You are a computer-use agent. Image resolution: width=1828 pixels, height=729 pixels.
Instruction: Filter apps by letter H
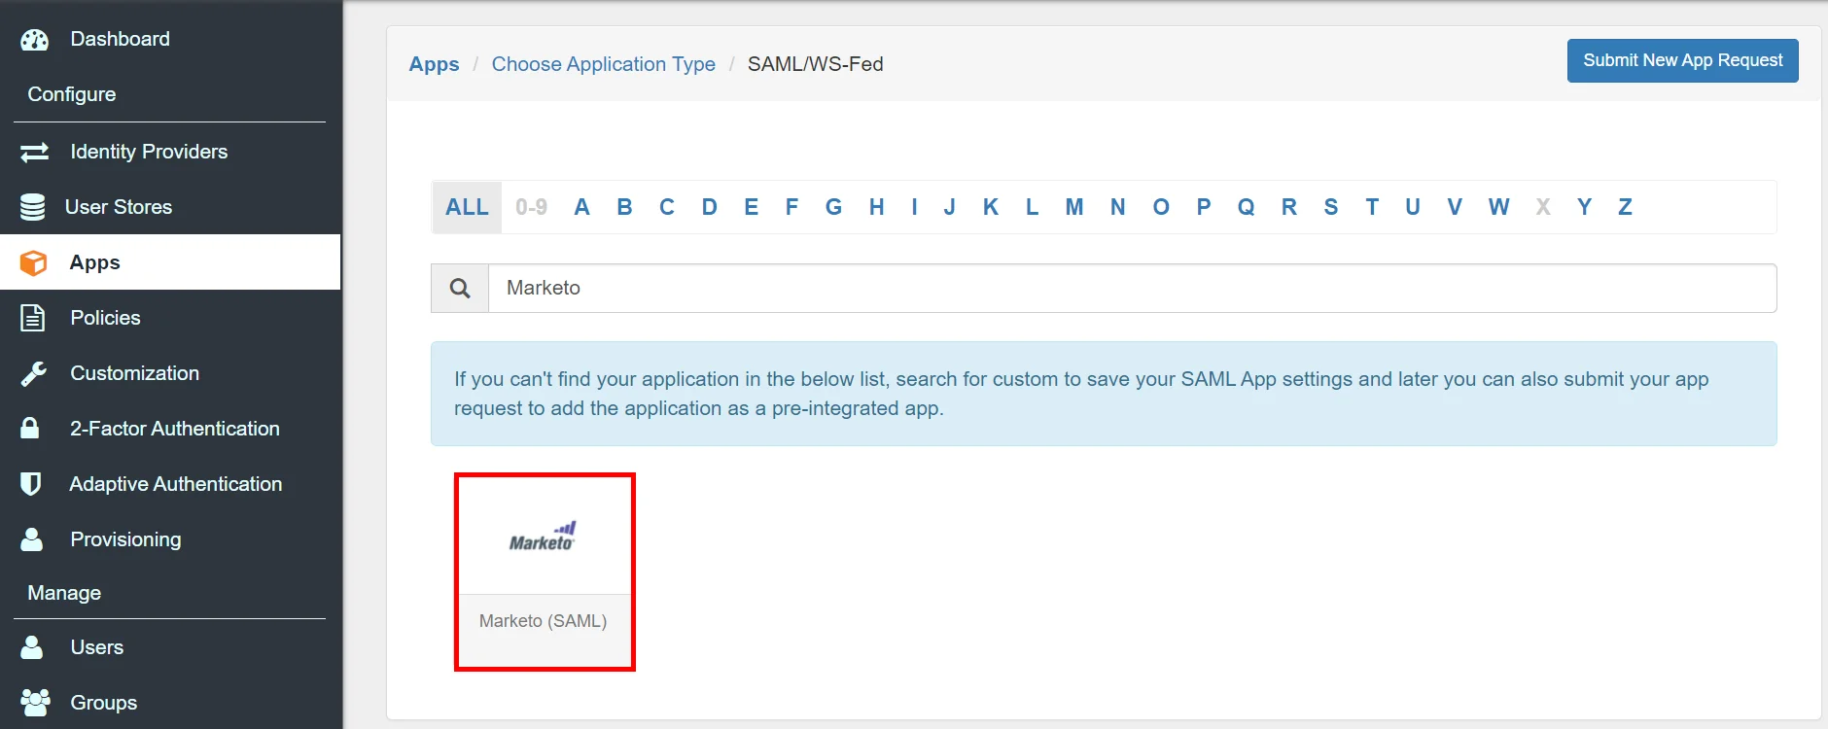(x=876, y=207)
